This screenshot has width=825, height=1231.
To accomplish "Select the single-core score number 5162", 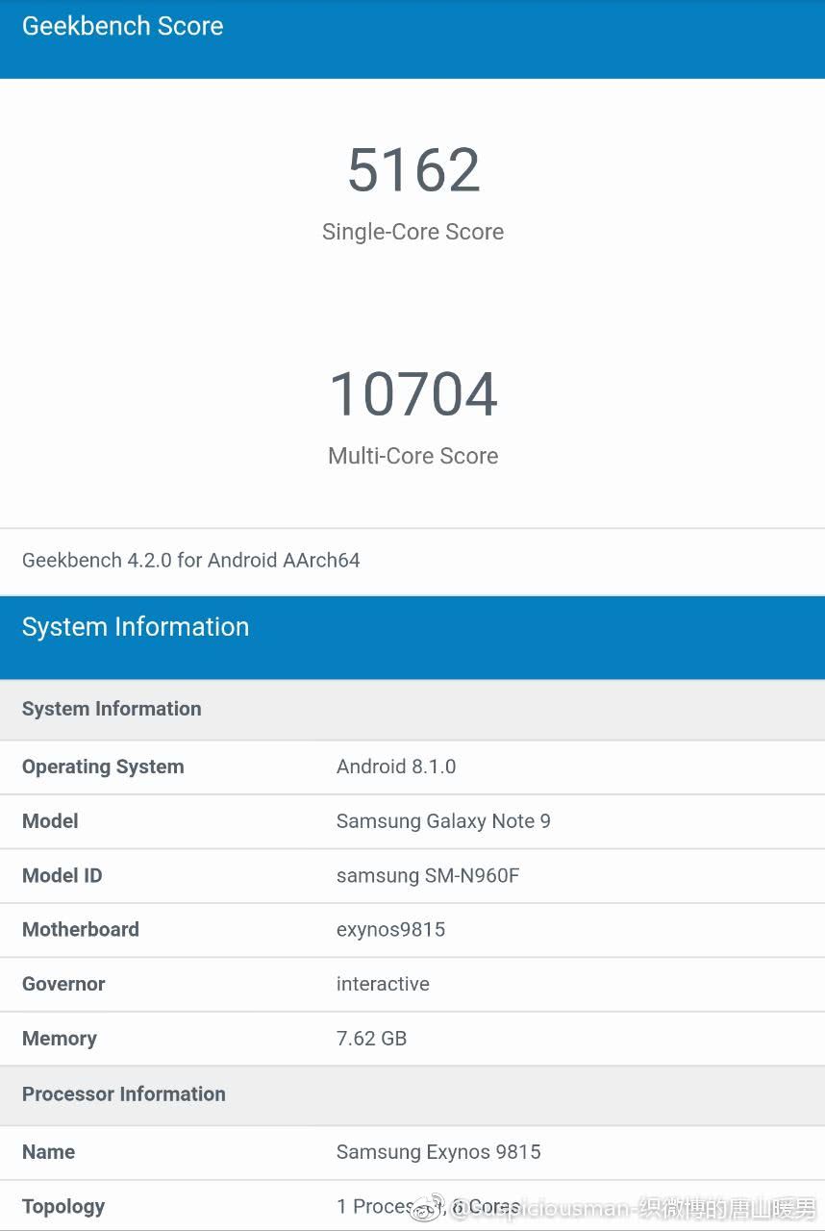I will pyautogui.click(x=413, y=170).
